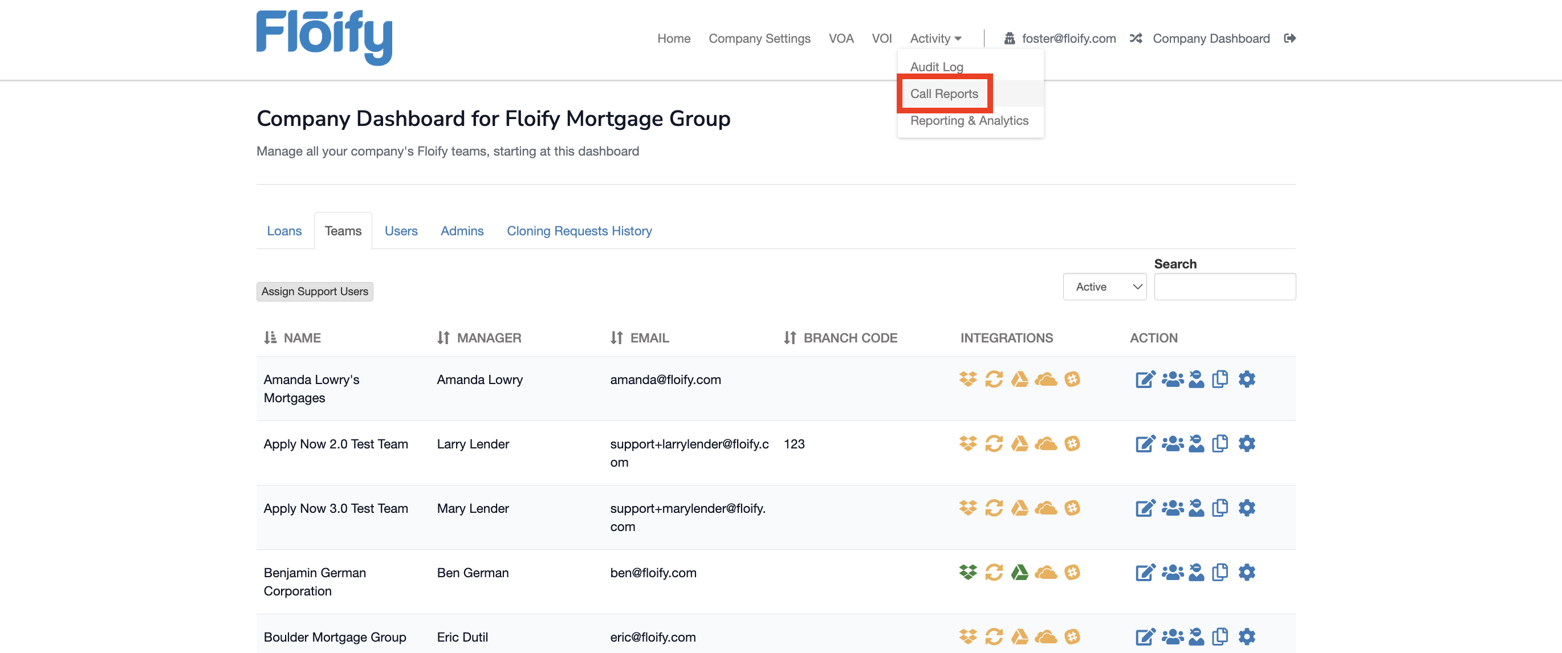The image size is (1562, 653).
Task: Select Call Reports from Activity menu
Action: pyautogui.click(x=943, y=94)
